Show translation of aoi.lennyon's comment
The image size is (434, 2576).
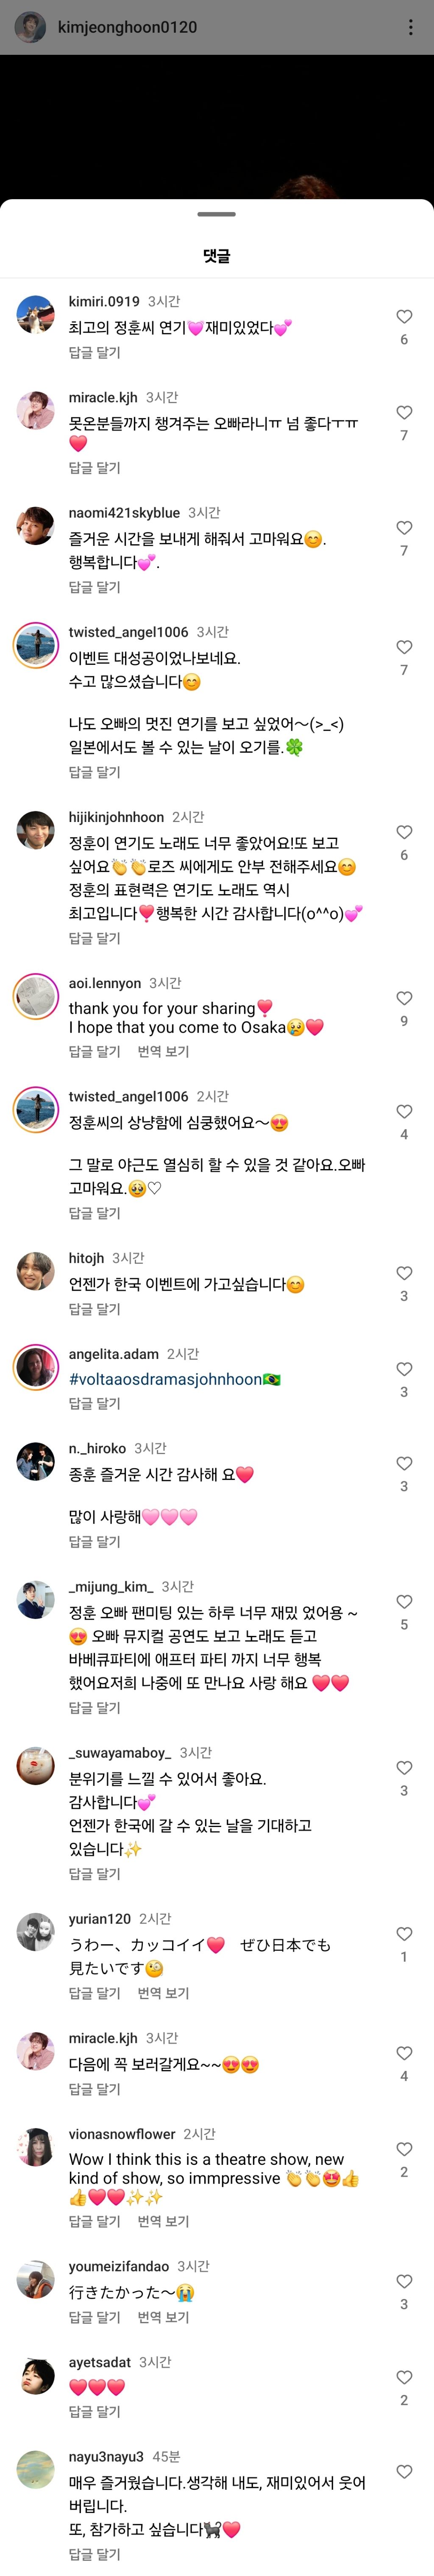click(x=163, y=1051)
